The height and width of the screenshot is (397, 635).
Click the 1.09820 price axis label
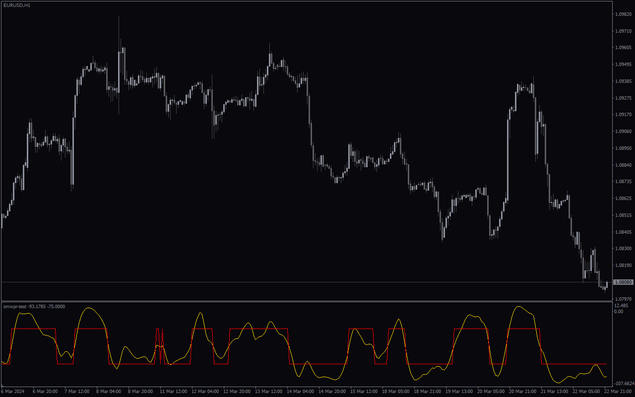click(623, 14)
